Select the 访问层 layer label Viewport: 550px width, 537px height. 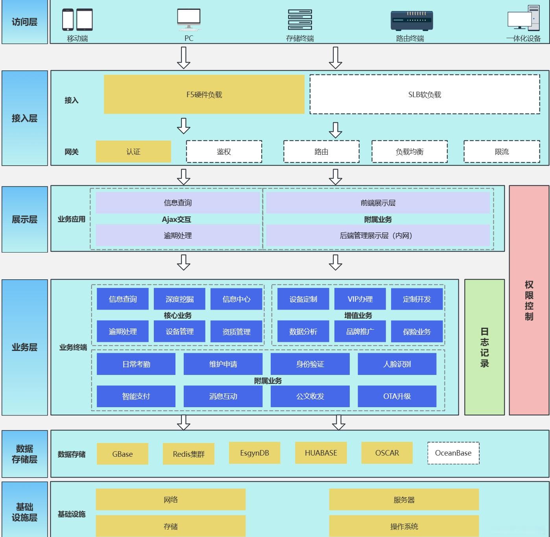[24, 22]
